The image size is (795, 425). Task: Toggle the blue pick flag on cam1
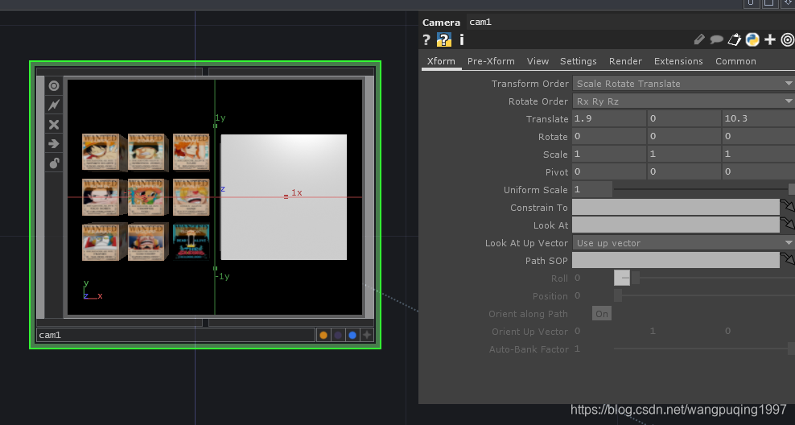(352, 335)
